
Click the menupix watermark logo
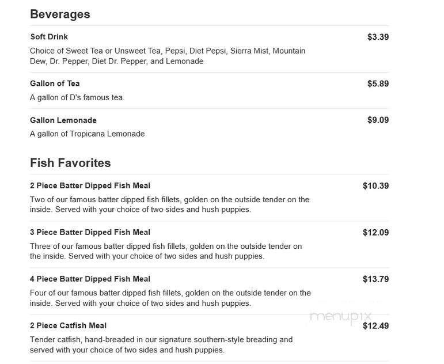pos(341,317)
